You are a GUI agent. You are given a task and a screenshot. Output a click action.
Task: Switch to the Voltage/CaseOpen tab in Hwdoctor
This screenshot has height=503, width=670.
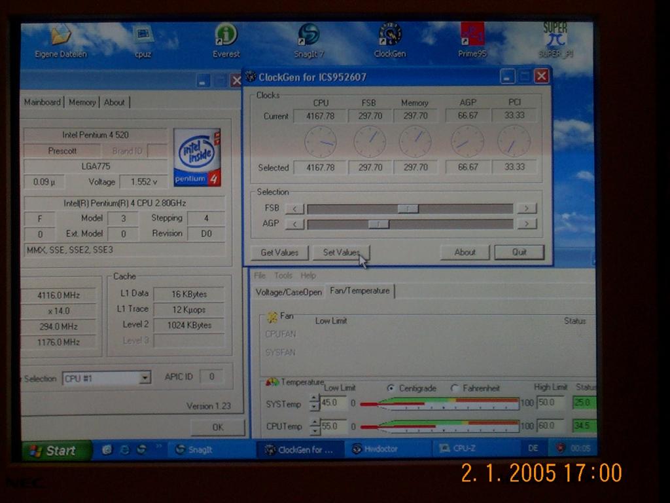(289, 292)
